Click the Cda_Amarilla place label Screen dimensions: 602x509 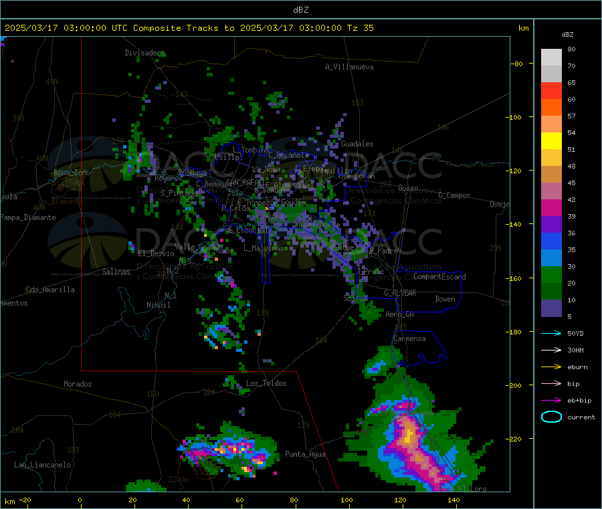(50, 290)
